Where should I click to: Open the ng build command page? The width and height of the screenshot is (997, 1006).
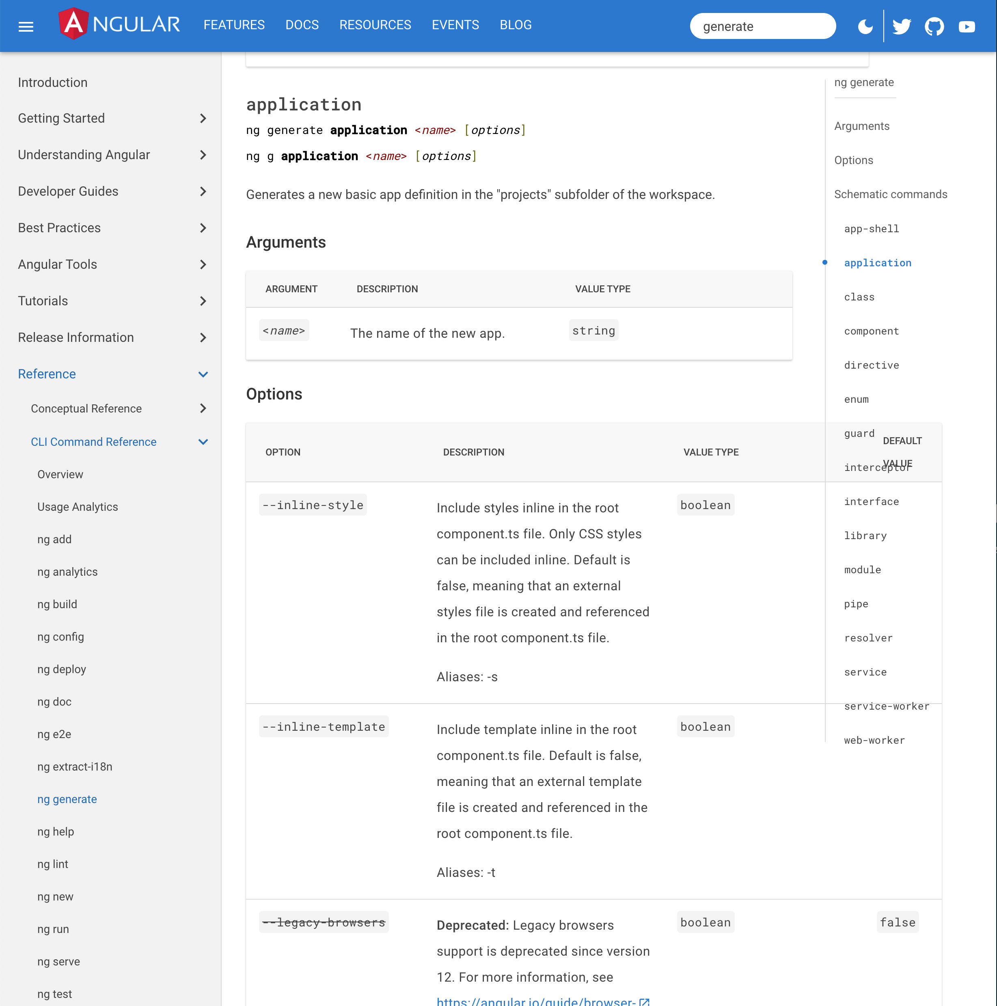tap(57, 604)
